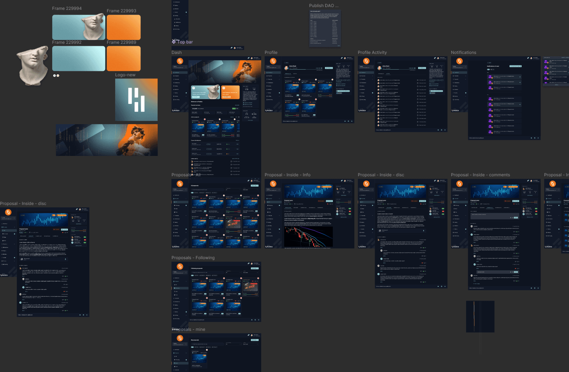Select the Staking icon in the sidebar
The width and height of the screenshot is (569, 372).
click(x=174, y=86)
